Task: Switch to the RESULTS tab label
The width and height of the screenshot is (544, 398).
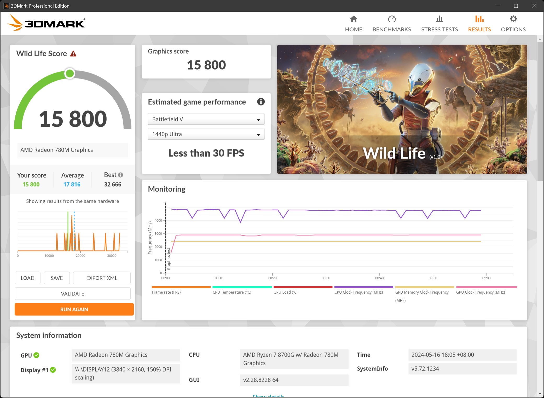Action: (479, 29)
